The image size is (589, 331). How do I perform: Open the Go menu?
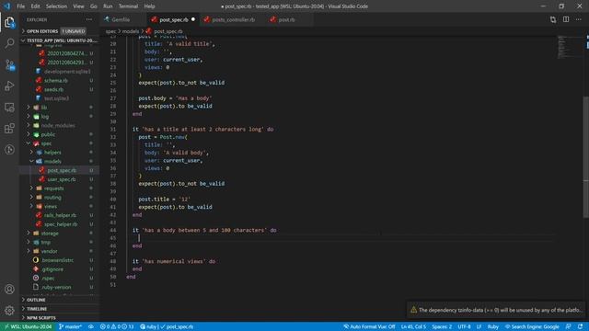[x=94, y=6]
